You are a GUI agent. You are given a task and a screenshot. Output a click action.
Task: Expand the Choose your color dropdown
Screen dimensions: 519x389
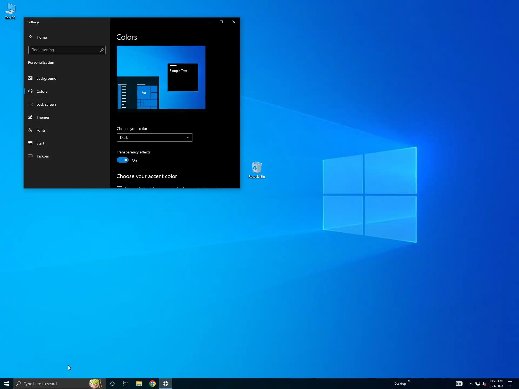(x=154, y=138)
